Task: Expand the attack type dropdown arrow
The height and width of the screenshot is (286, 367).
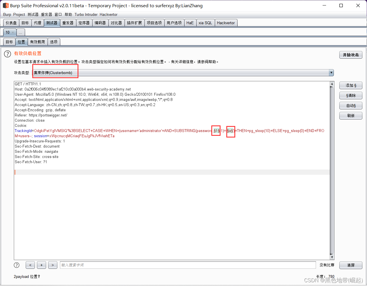Action: [331, 73]
